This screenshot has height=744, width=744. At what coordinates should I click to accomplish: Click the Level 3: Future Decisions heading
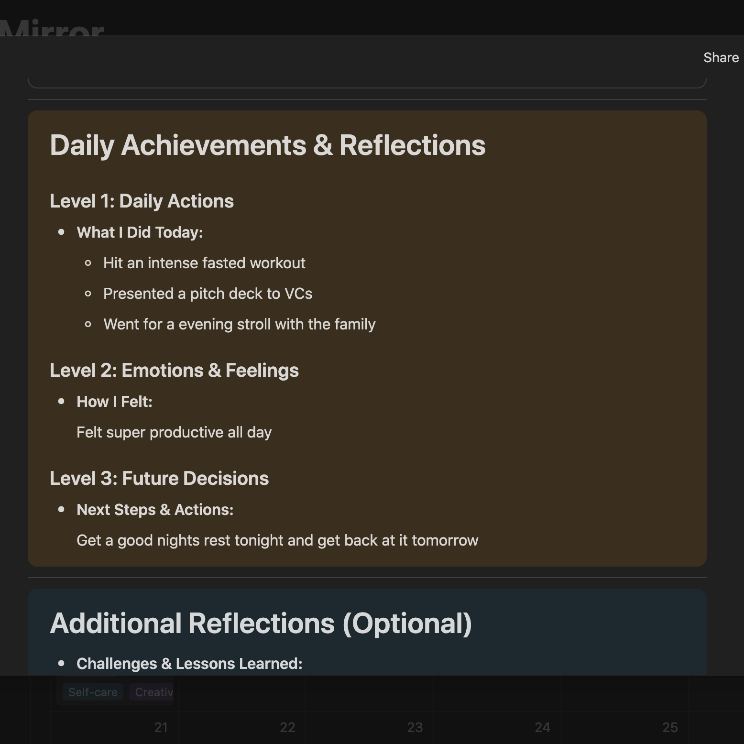pos(159,478)
